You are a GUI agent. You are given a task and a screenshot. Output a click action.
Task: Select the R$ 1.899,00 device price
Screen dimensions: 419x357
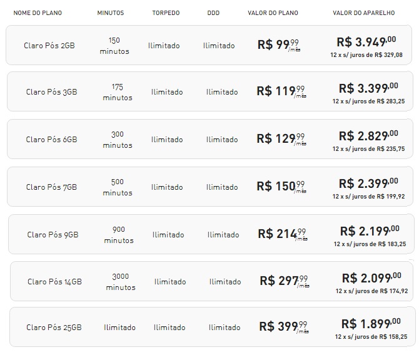point(369,324)
